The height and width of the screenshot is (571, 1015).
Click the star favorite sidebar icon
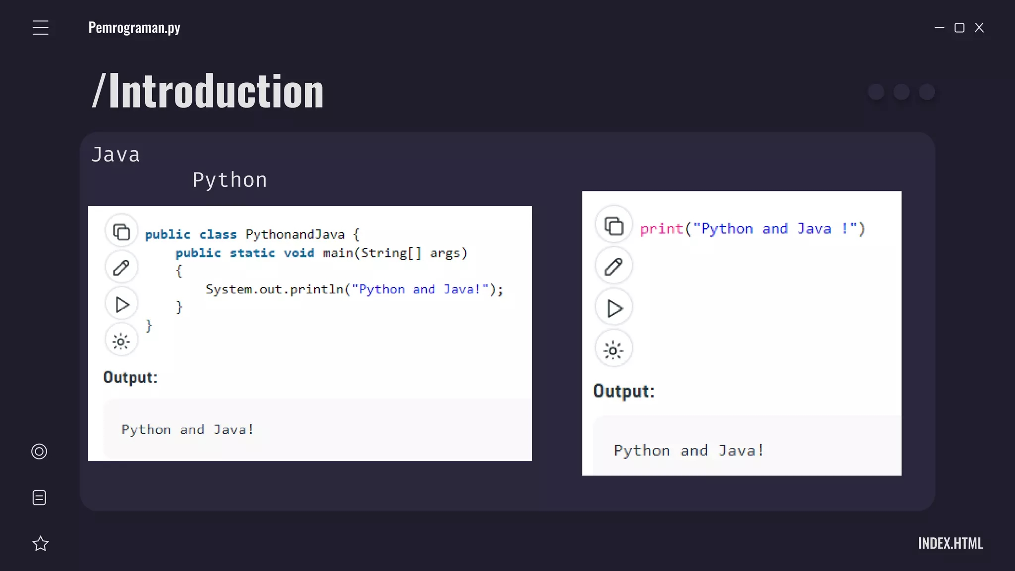(x=41, y=544)
